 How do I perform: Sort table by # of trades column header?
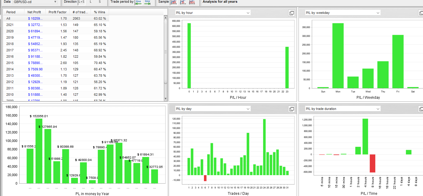pyautogui.click(x=80, y=12)
